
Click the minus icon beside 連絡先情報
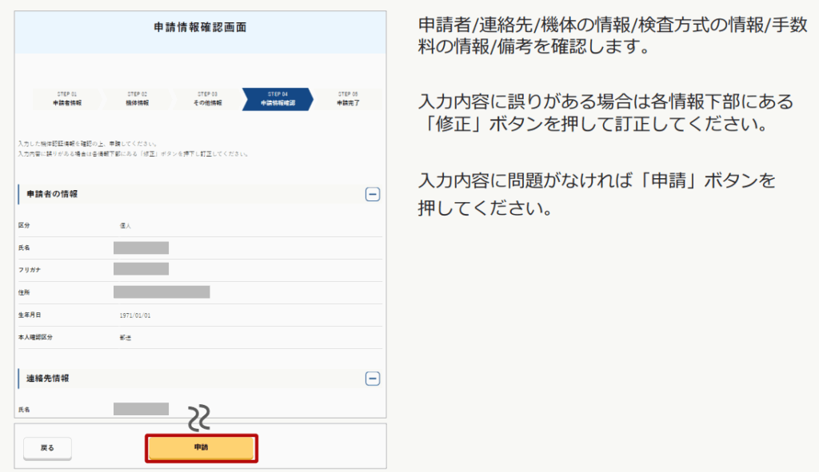point(371,379)
